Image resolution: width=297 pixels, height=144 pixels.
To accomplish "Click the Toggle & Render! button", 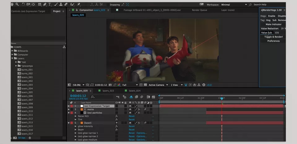I will (273, 37).
